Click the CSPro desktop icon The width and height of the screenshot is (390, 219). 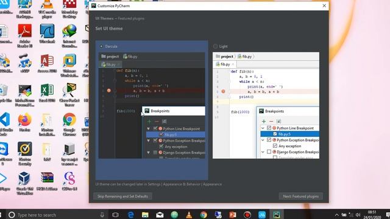pyautogui.click(x=69, y=181)
